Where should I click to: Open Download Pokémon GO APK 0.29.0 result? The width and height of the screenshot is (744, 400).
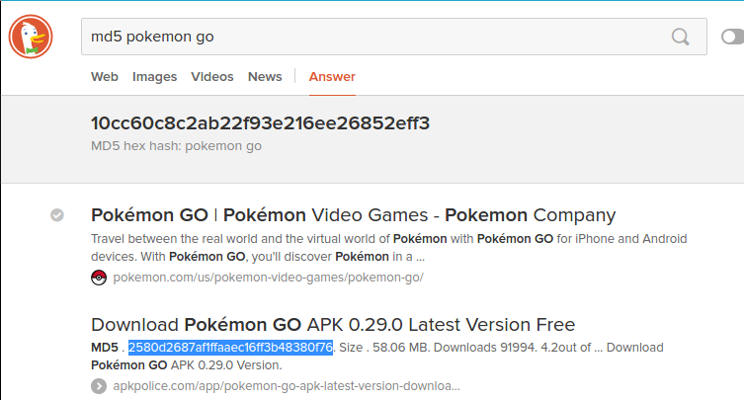pos(333,325)
